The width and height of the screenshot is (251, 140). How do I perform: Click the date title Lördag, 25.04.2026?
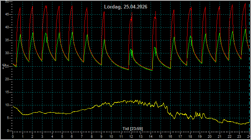point(125,7)
